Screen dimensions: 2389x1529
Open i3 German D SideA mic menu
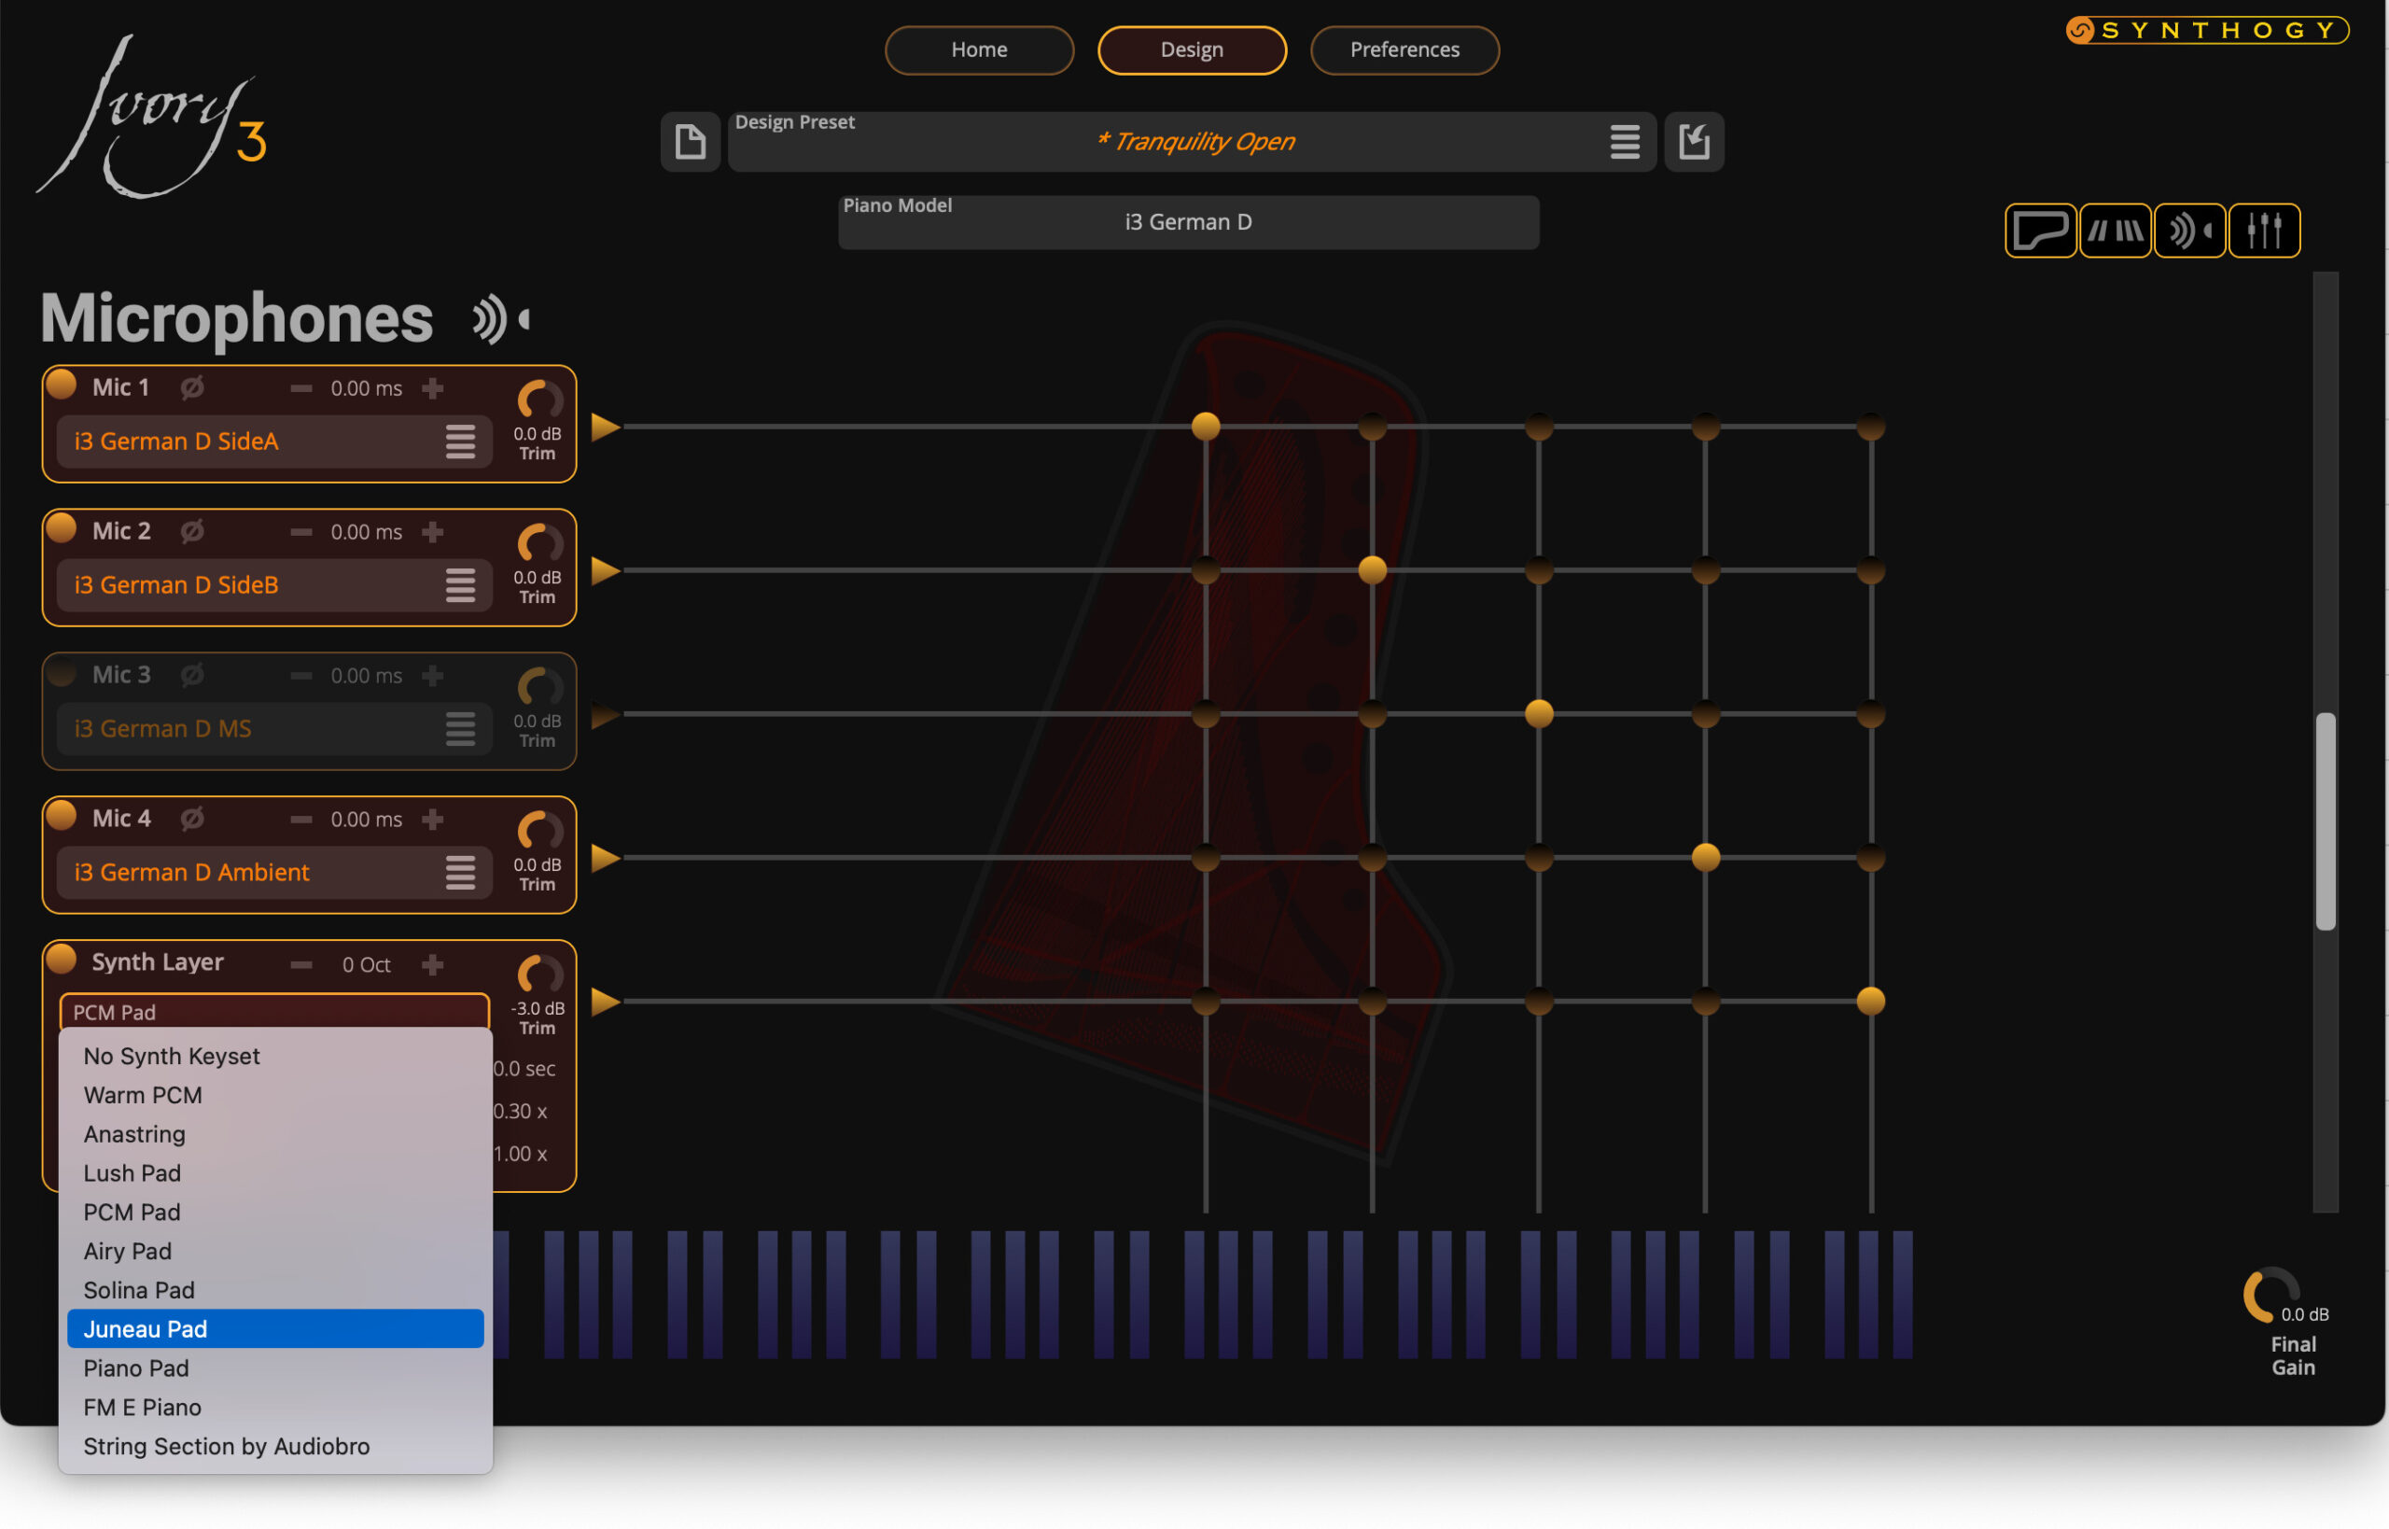pos(459,442)
